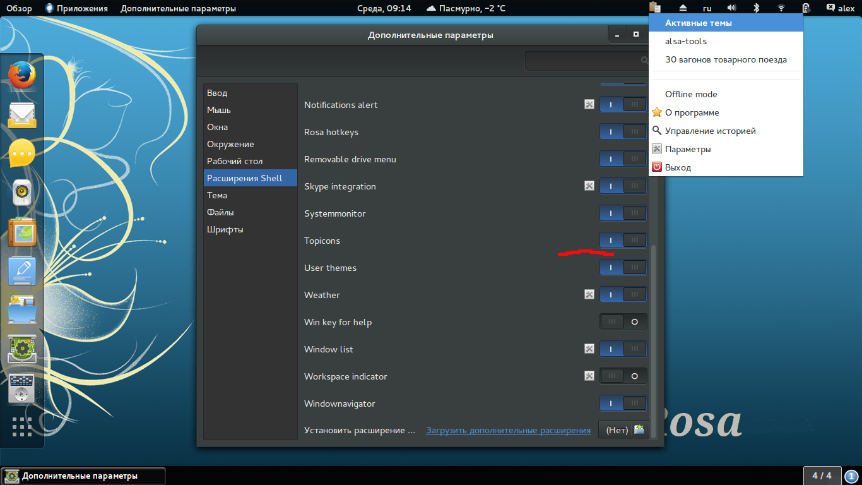Open the Приложения applications menu
The height and width of the screenshot is (485, 862).
(x=76, y=8)
